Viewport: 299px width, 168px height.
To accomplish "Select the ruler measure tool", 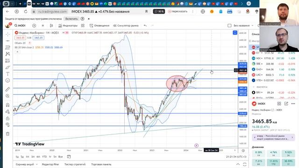I will coord(7,89).
